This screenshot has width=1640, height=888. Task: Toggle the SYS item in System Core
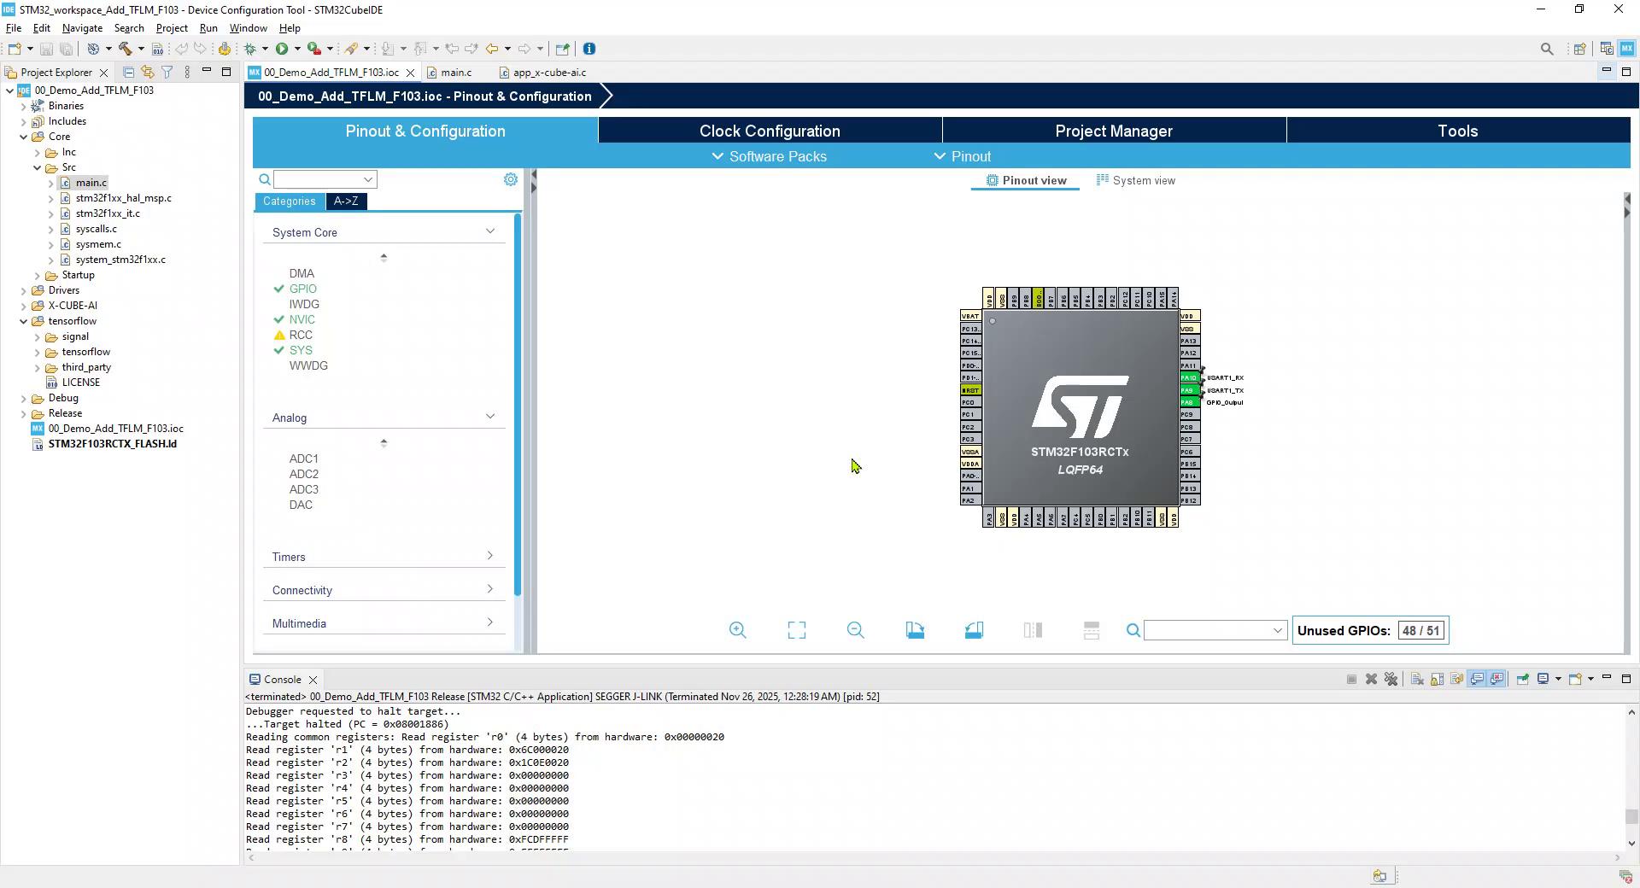[x=301, y=350]
